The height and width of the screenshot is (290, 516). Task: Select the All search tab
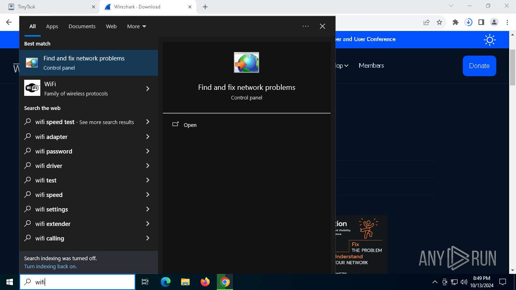(33, 26)
